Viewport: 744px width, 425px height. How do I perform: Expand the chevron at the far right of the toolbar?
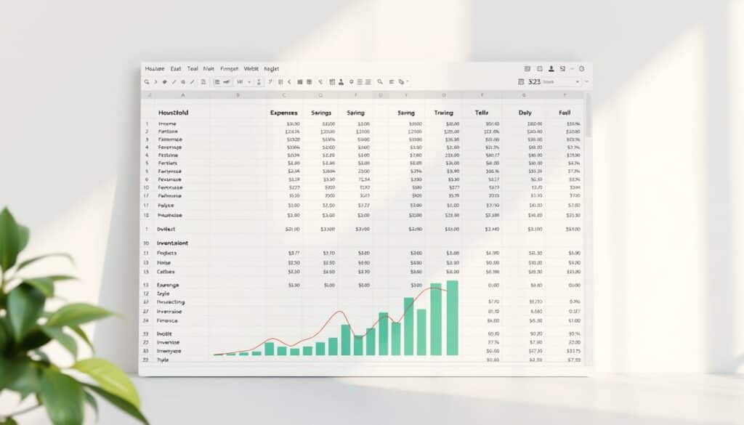pyautogui.click(x=587, y=81)
